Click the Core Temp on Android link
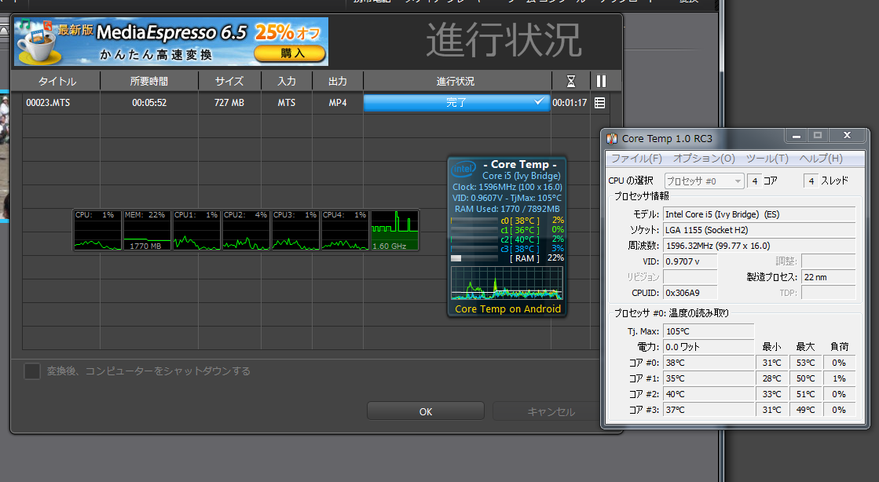The image size is (879, 482). pos(507,309)
